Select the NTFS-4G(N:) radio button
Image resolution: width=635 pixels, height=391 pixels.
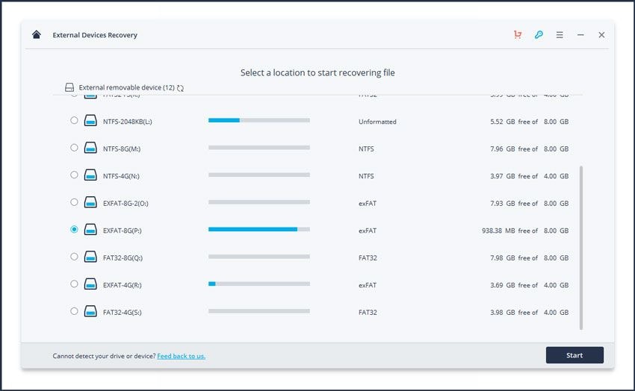click(74, 175)
